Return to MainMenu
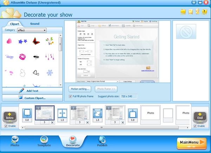This screenshot has width=211, height=153. pyautogui.click(x=192, y=143)
